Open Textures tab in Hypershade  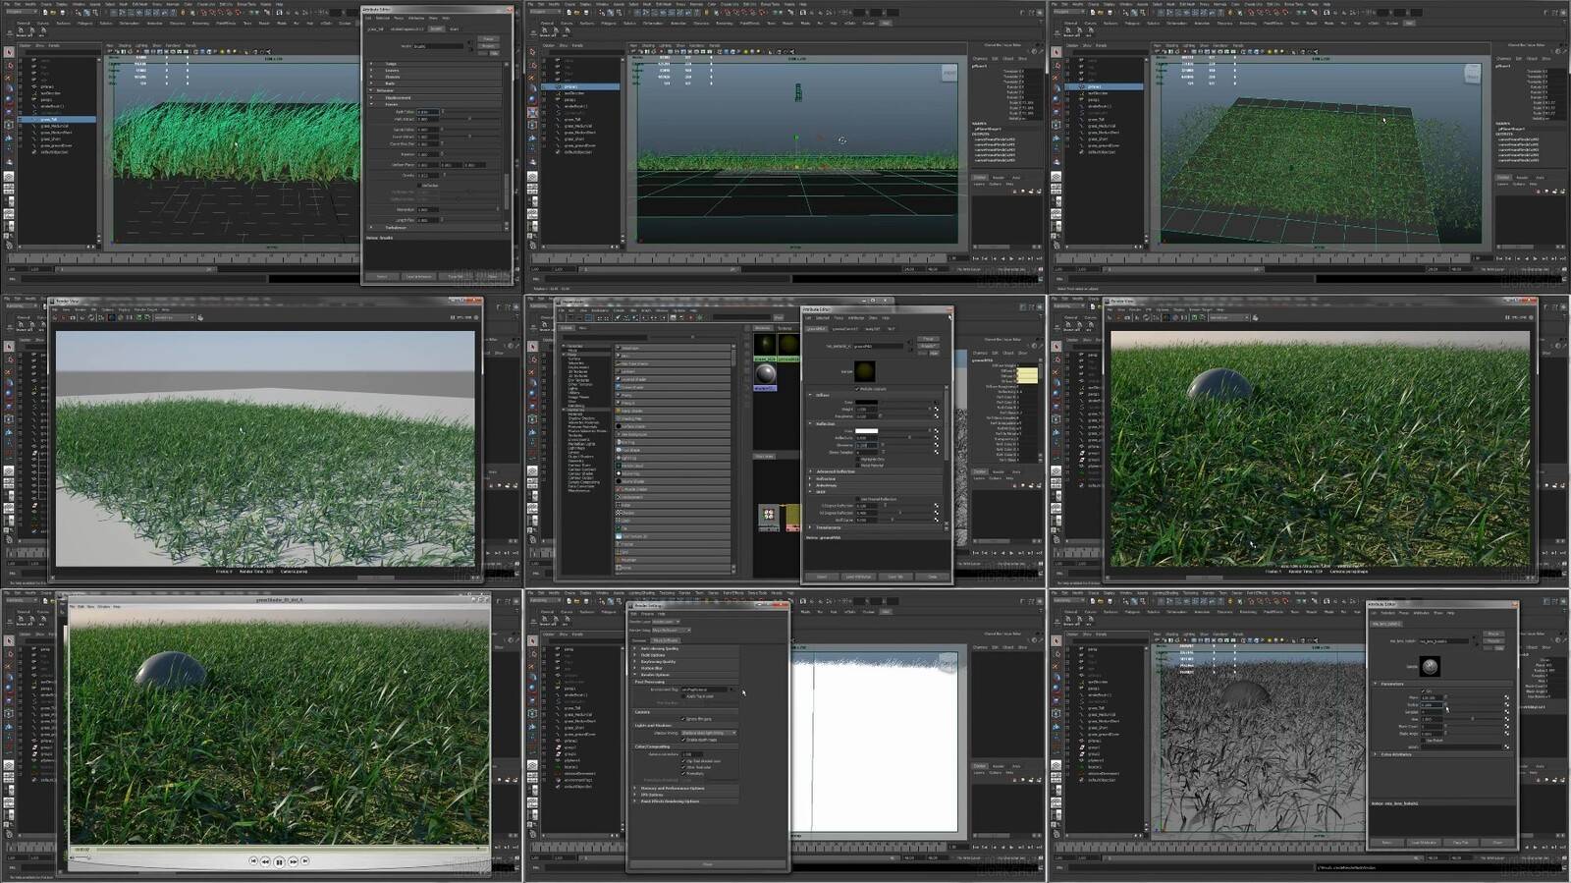coord(785,328)
